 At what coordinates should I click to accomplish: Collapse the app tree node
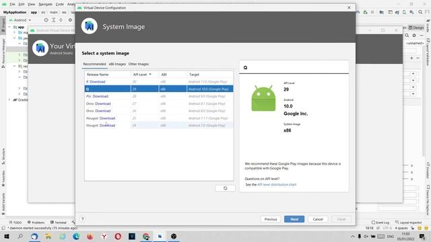[10, 27]
